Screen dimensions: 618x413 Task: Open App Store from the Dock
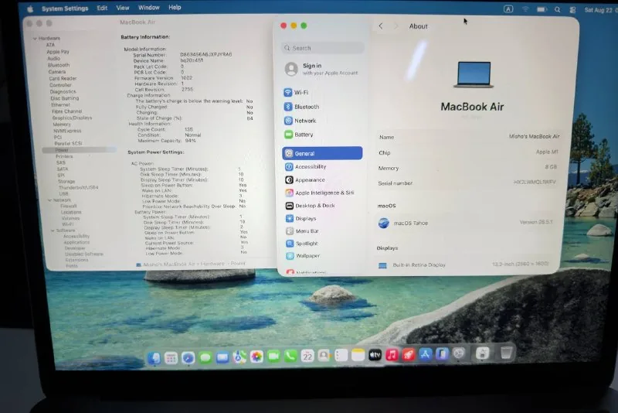[426, 354]
